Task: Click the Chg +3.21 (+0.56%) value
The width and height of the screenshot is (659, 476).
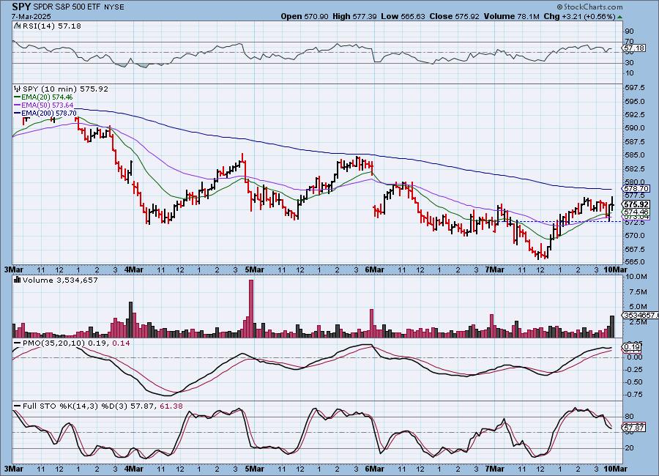Action: (580, 16)
